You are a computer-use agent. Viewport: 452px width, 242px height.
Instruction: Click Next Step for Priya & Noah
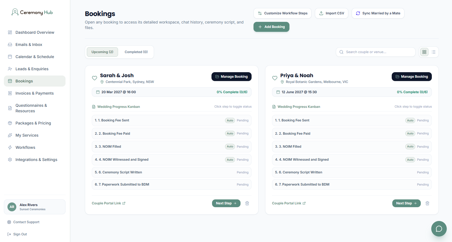pyautogui.click(x=406, y=203)
